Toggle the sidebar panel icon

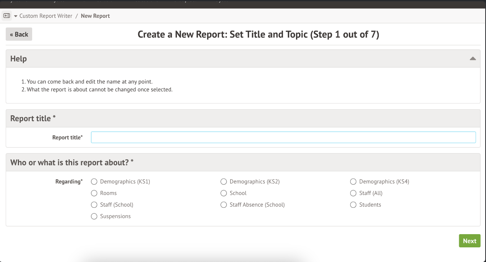pyautogui.click(x=6, y=16)
